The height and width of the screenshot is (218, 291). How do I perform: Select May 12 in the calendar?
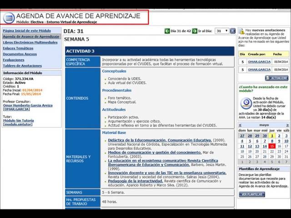pyautogui.click(x=250, y=146)
